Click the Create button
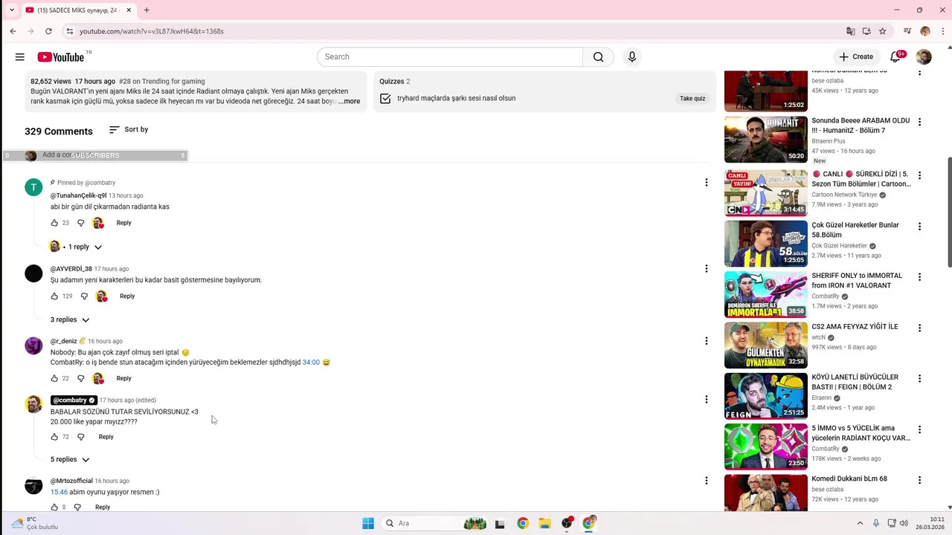Image resolution: width=952 pixels, height=535 pixels. pos(856,56)
